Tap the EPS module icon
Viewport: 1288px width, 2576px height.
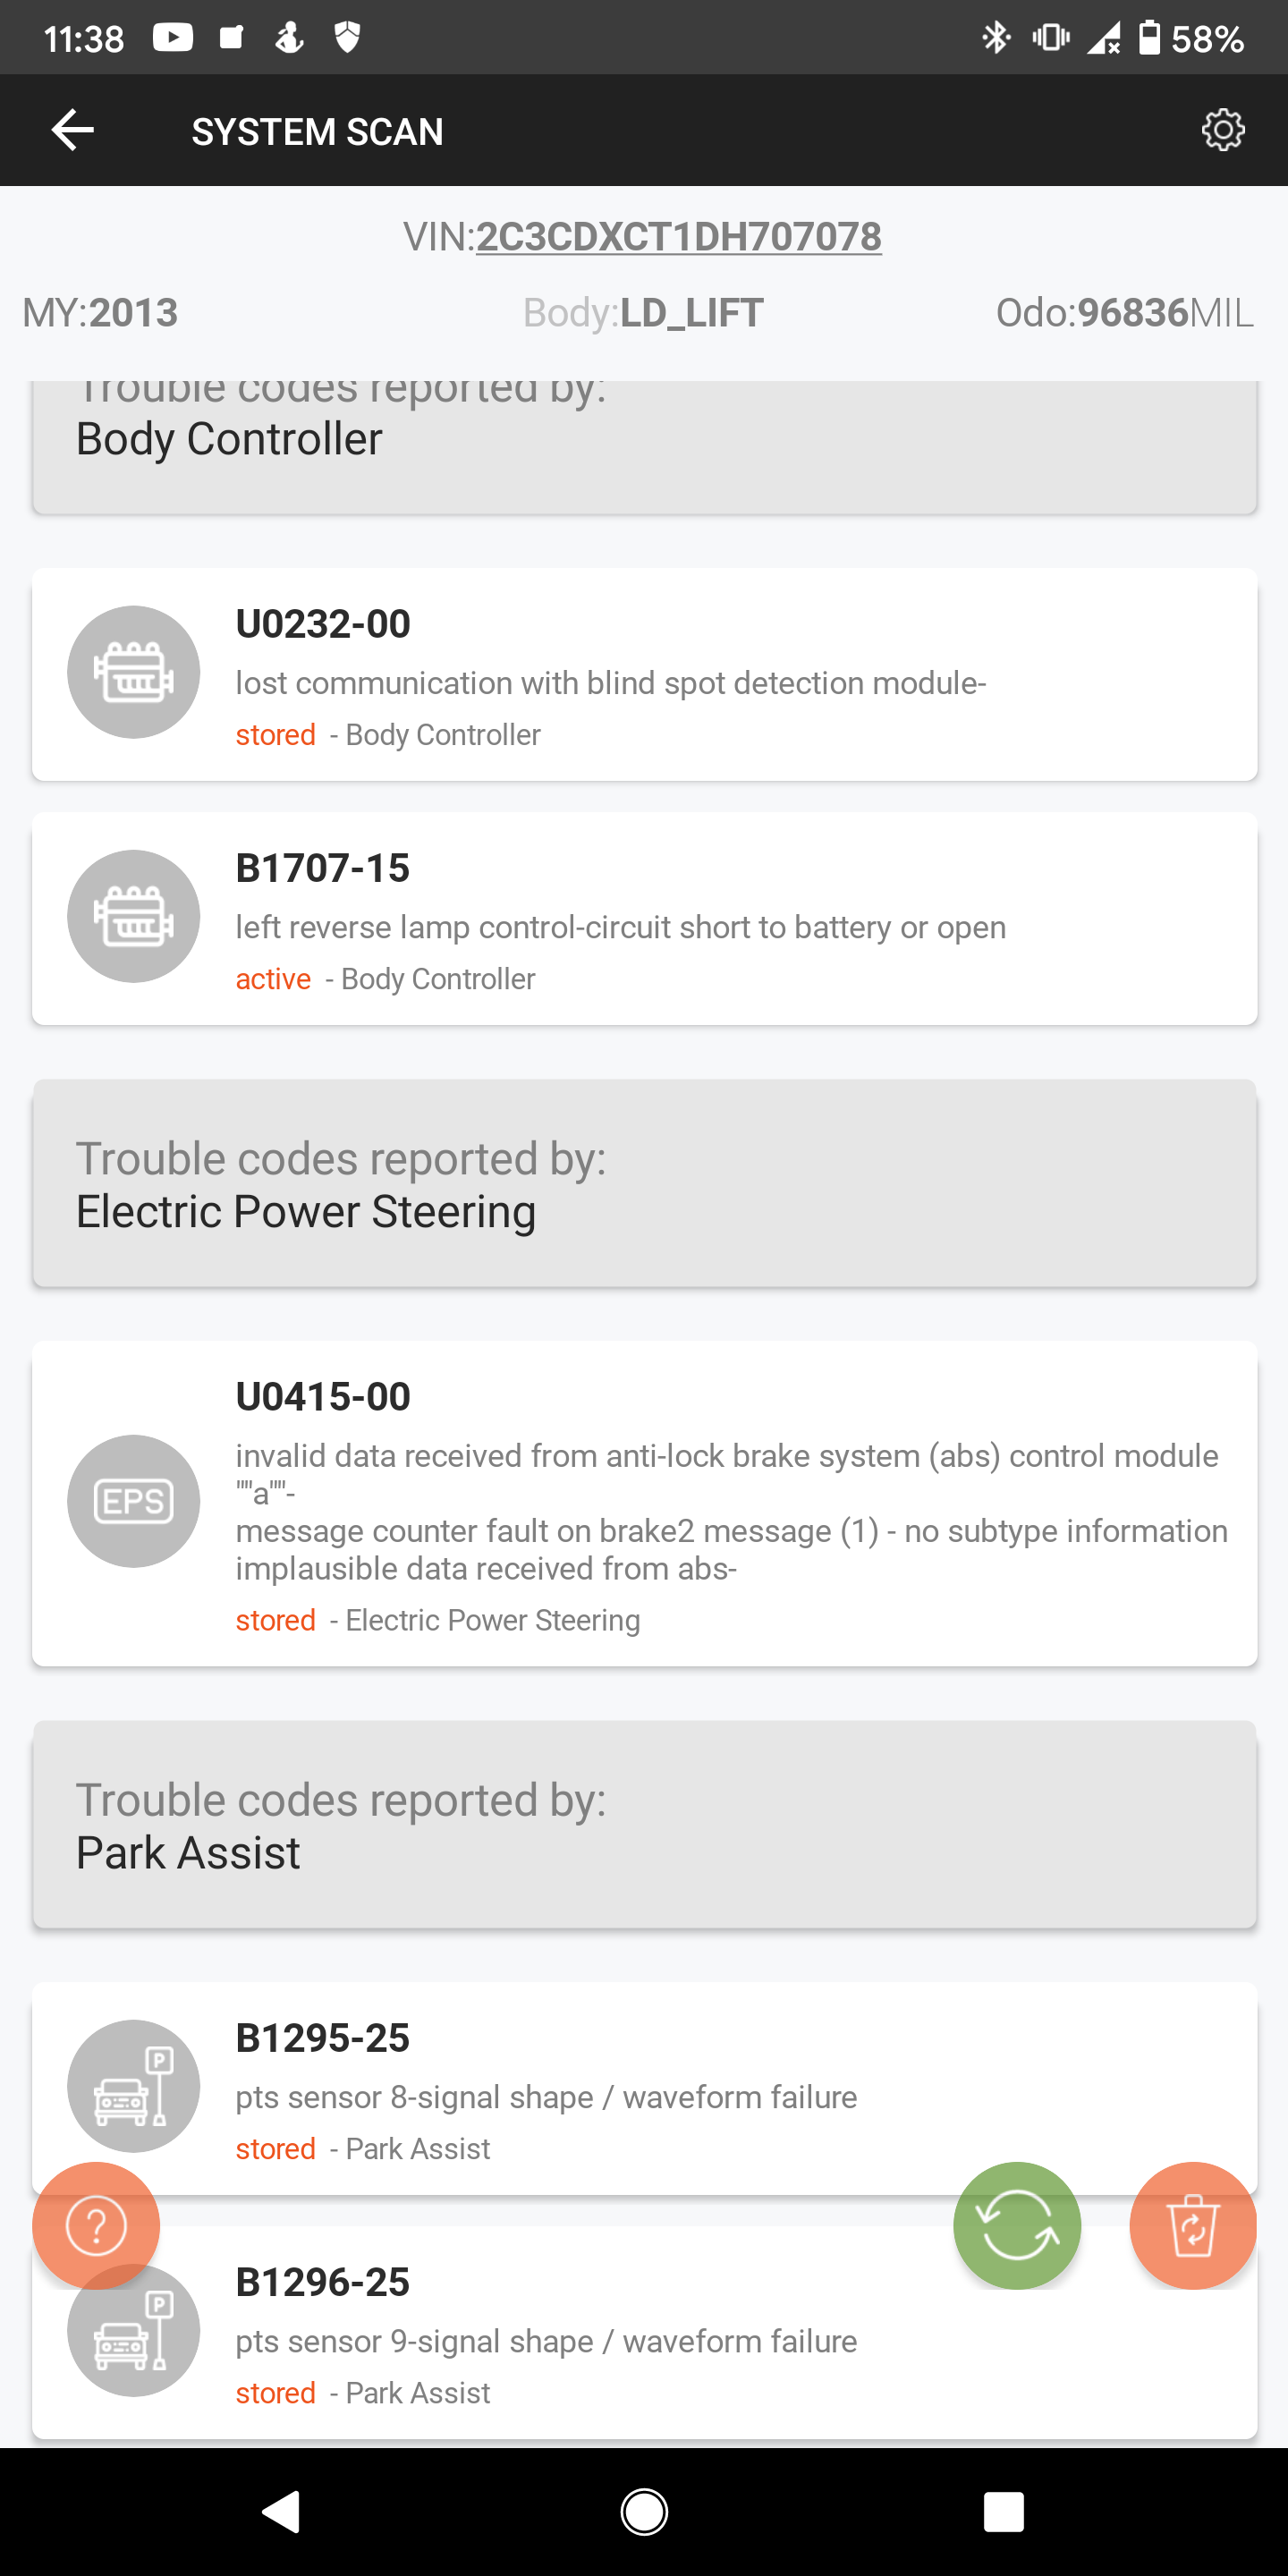[x=133, y=1500]
